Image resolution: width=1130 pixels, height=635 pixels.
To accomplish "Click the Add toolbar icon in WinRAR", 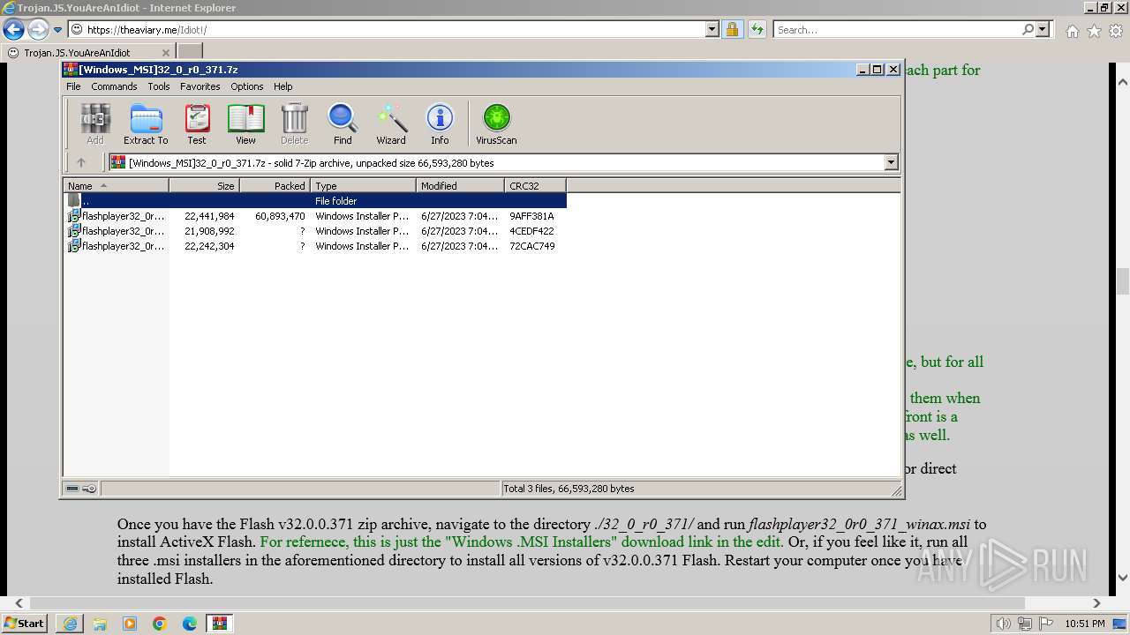I will pyautogui.click(x=95, y=123).
